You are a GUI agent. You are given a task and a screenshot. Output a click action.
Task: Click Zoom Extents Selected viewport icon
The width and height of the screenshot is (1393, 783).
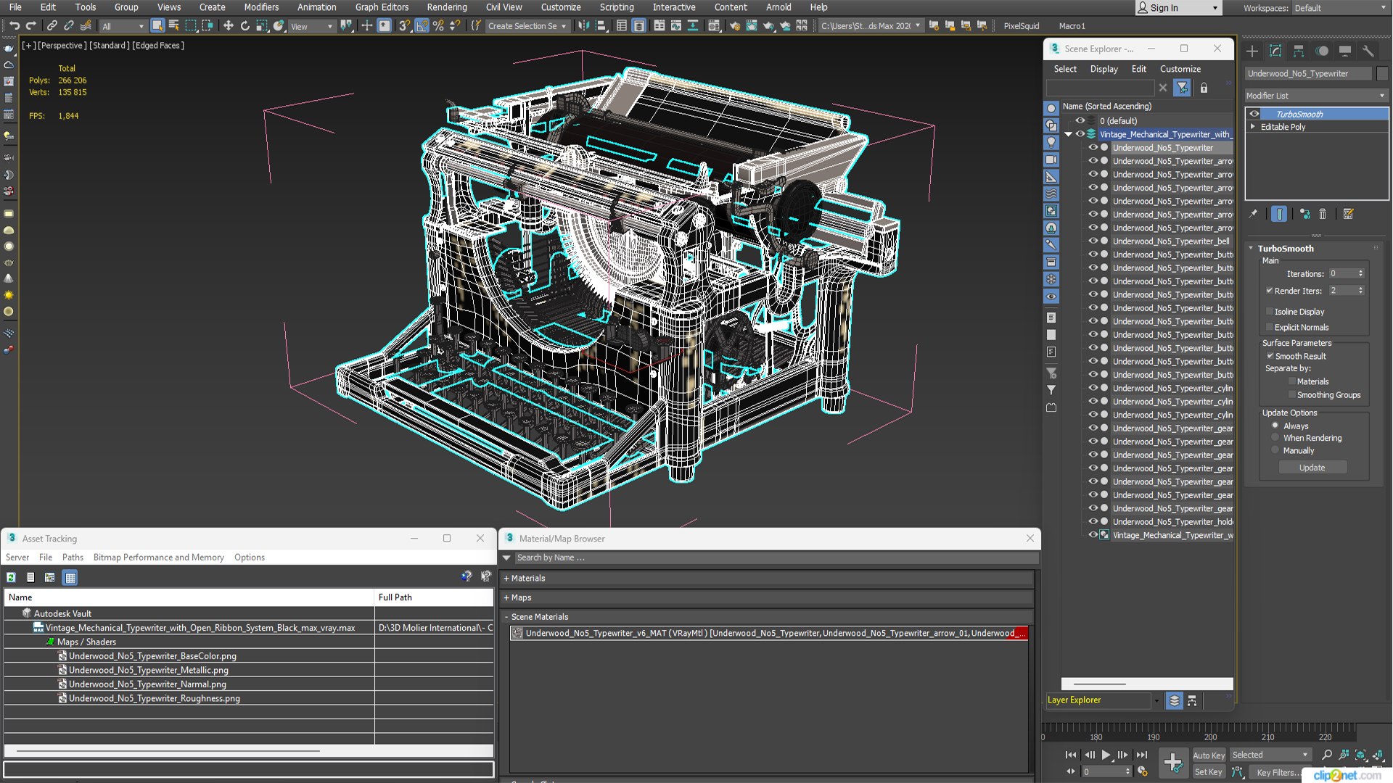pyautogui.click(x=1360, y=755)
